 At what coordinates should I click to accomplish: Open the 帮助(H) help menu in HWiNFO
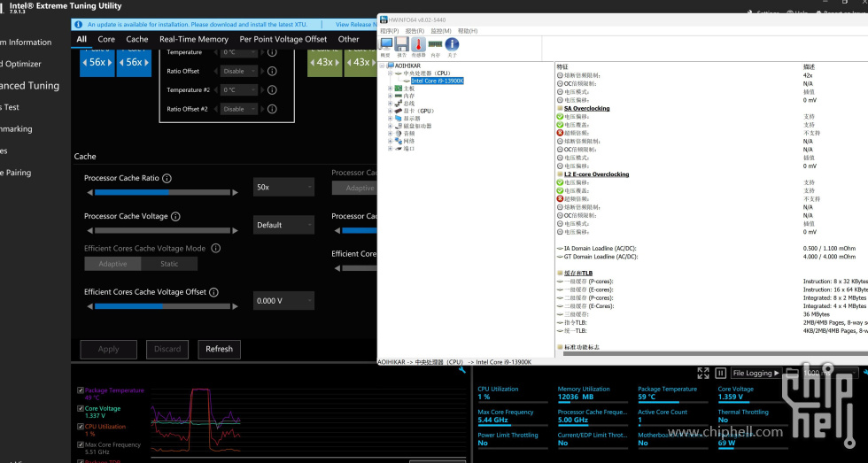[468, 31]
